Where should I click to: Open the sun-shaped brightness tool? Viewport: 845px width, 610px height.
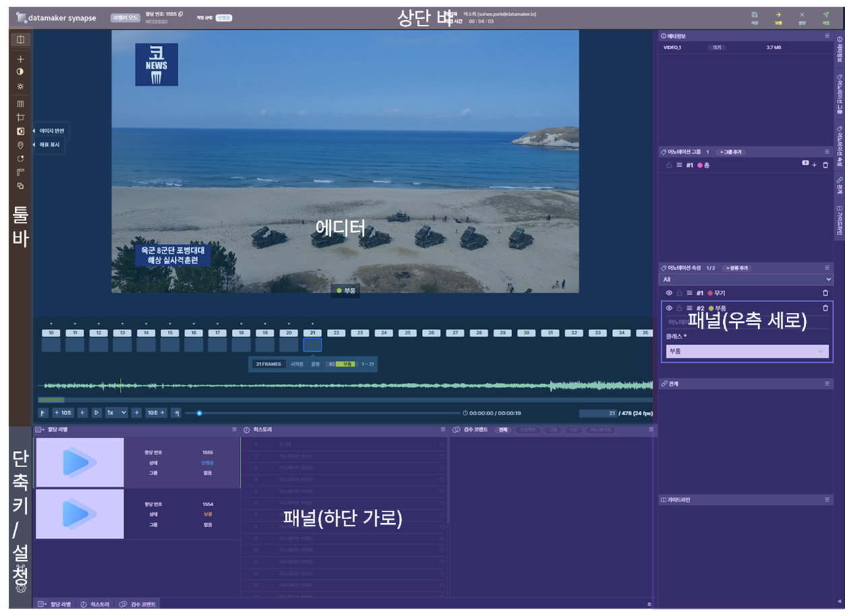(20, 86)
